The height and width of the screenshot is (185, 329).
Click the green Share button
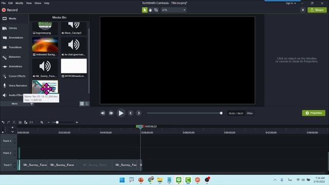pyautogui.click(x=317, y=10)
